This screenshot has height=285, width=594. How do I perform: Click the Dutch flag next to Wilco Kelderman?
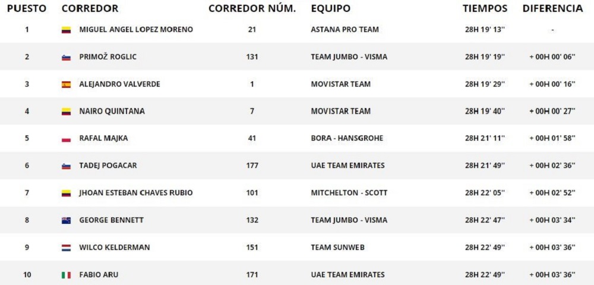point(66,248)
